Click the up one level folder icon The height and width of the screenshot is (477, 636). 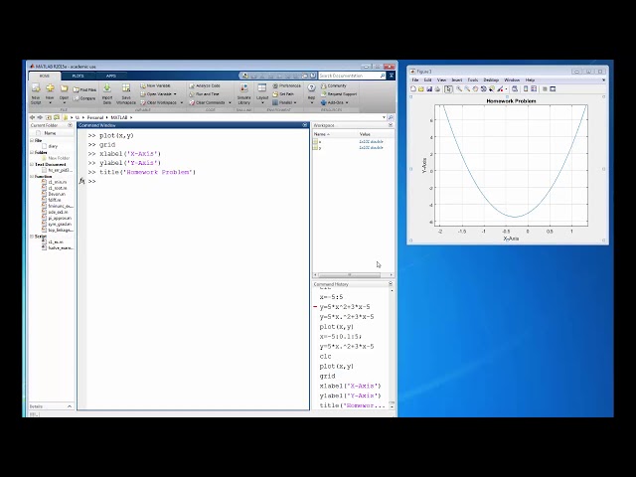coord(49,117)
